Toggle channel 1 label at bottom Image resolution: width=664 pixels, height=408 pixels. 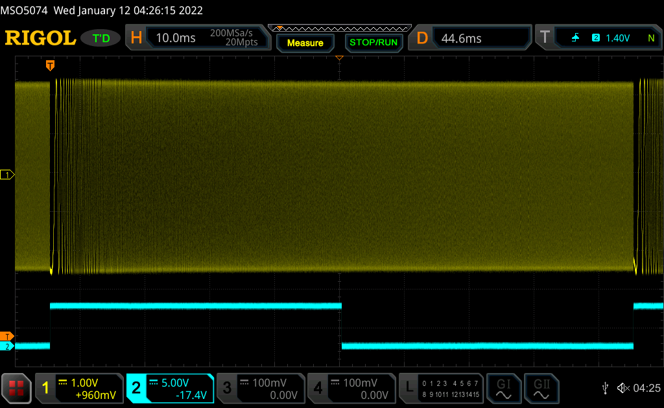[x=46, y=388]
